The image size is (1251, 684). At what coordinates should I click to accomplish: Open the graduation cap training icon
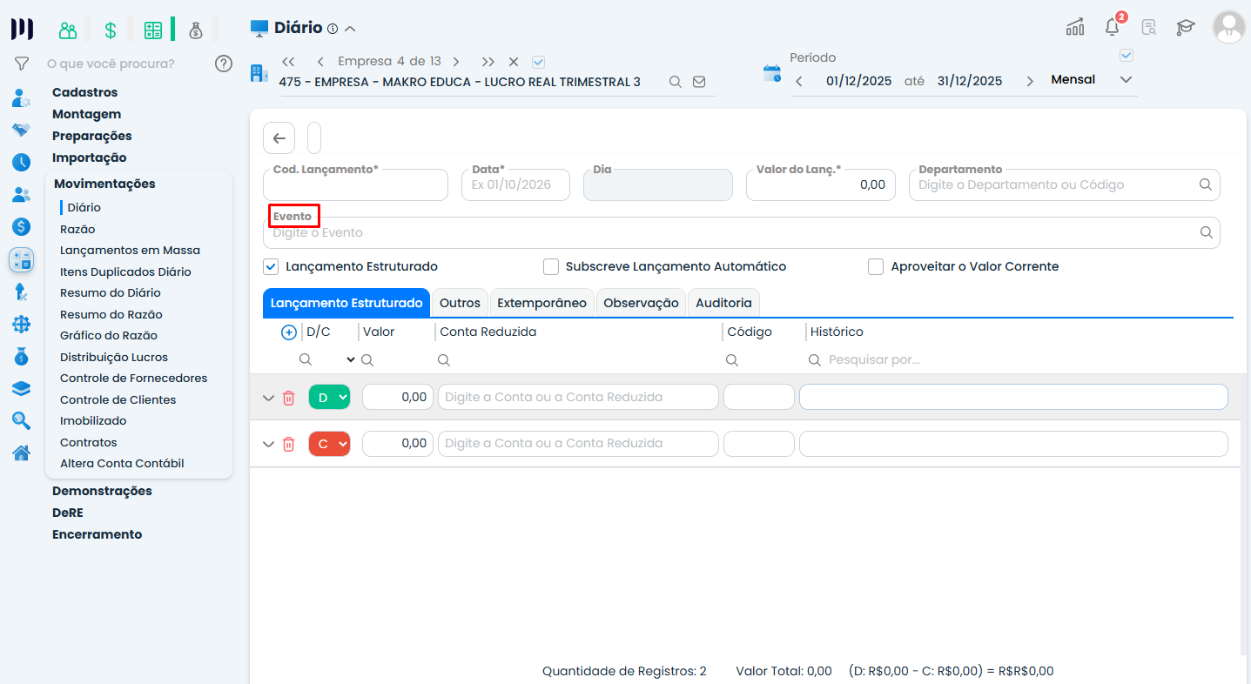coord(1186,27)
